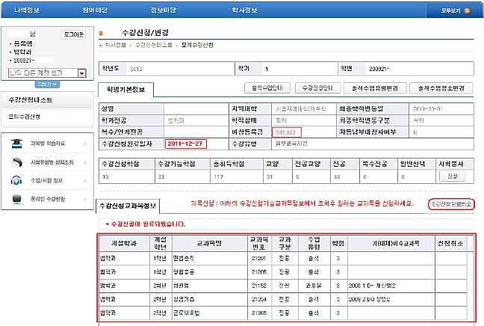
Task: Open the 나의정보 top menu
Action: pyautogui.click(x=28, y=11)
